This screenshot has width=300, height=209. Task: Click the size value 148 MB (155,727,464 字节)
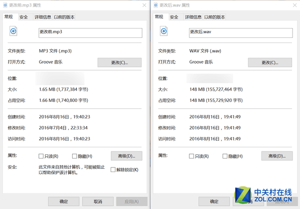[216, 89]
